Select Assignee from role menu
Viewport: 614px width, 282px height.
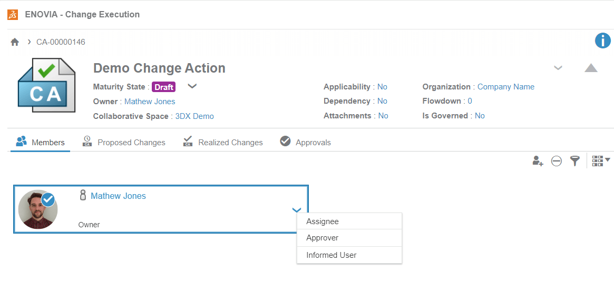click(349, 221)
